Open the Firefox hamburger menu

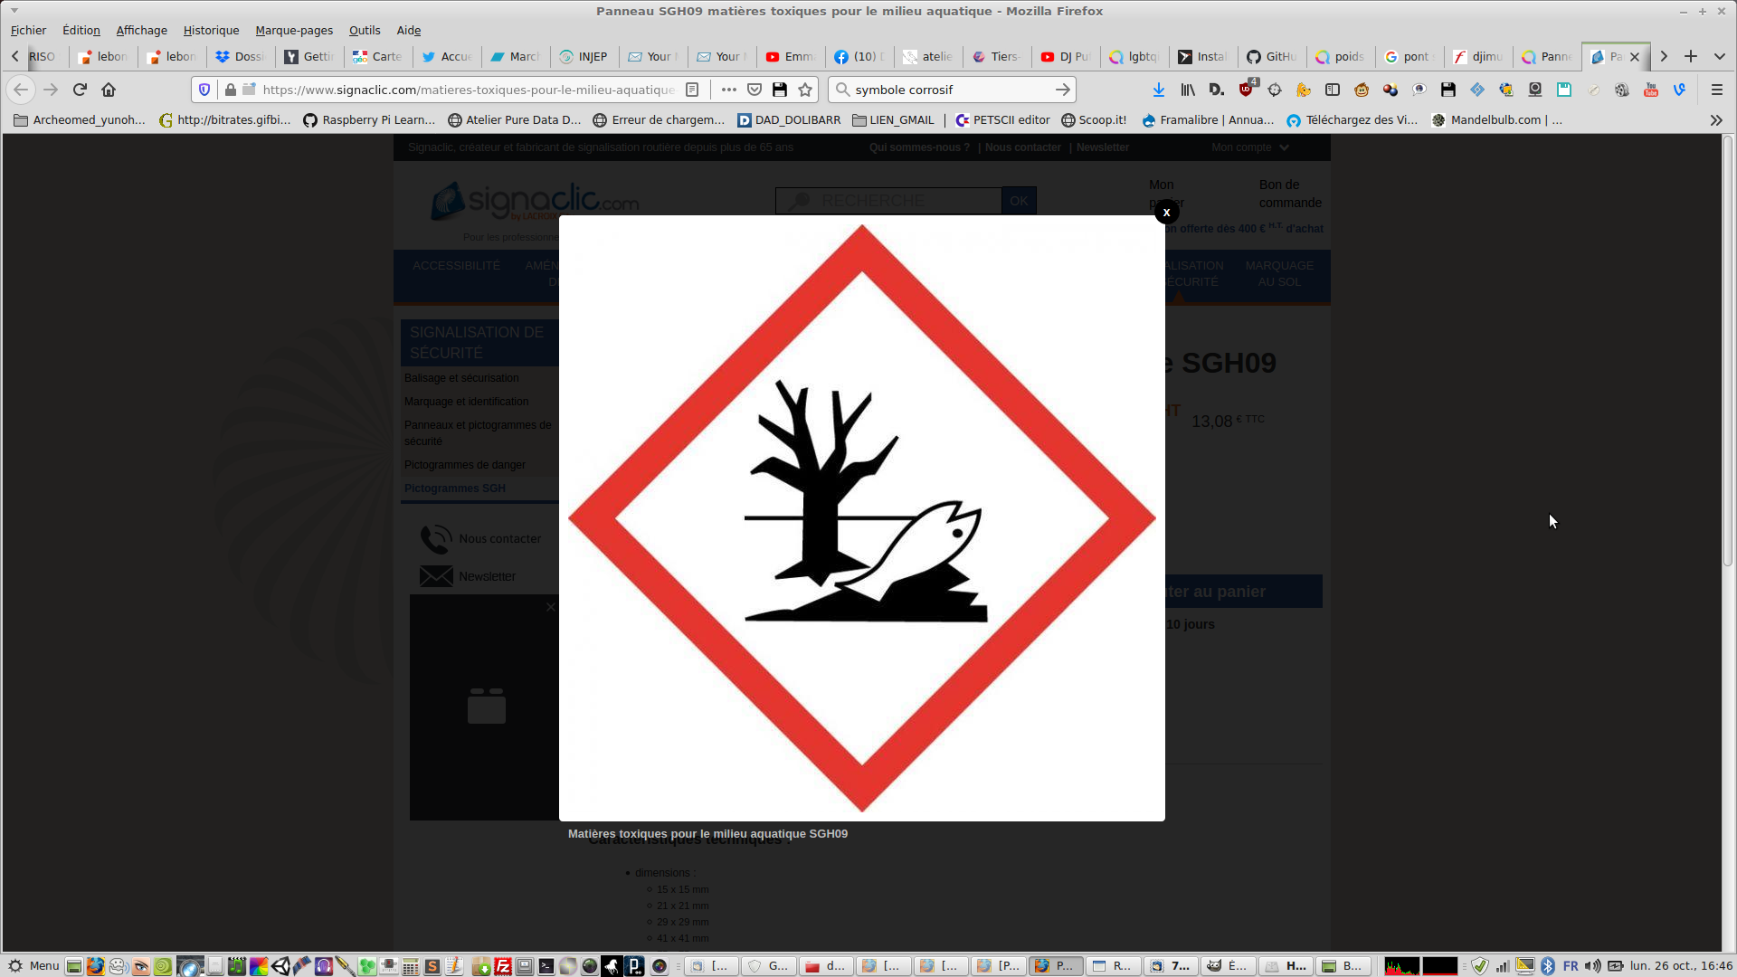point(1716,90)
